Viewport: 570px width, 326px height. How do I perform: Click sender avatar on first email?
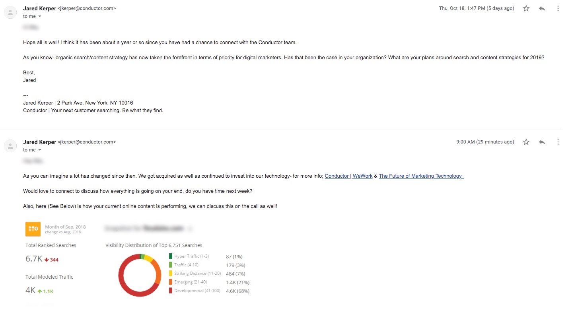(x=10, y=12)
